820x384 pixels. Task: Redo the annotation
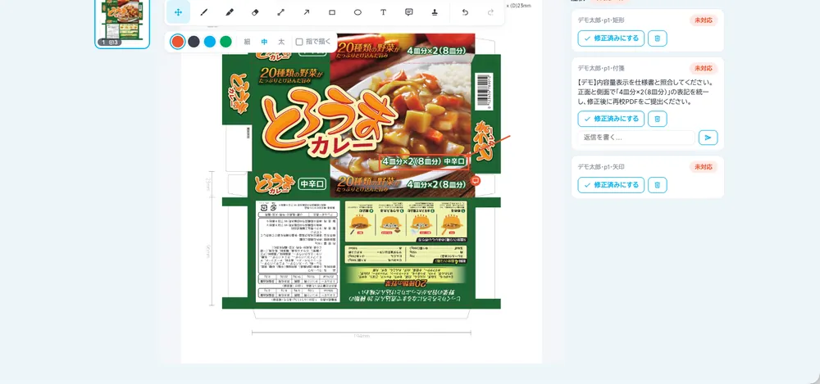pos(490,12)
